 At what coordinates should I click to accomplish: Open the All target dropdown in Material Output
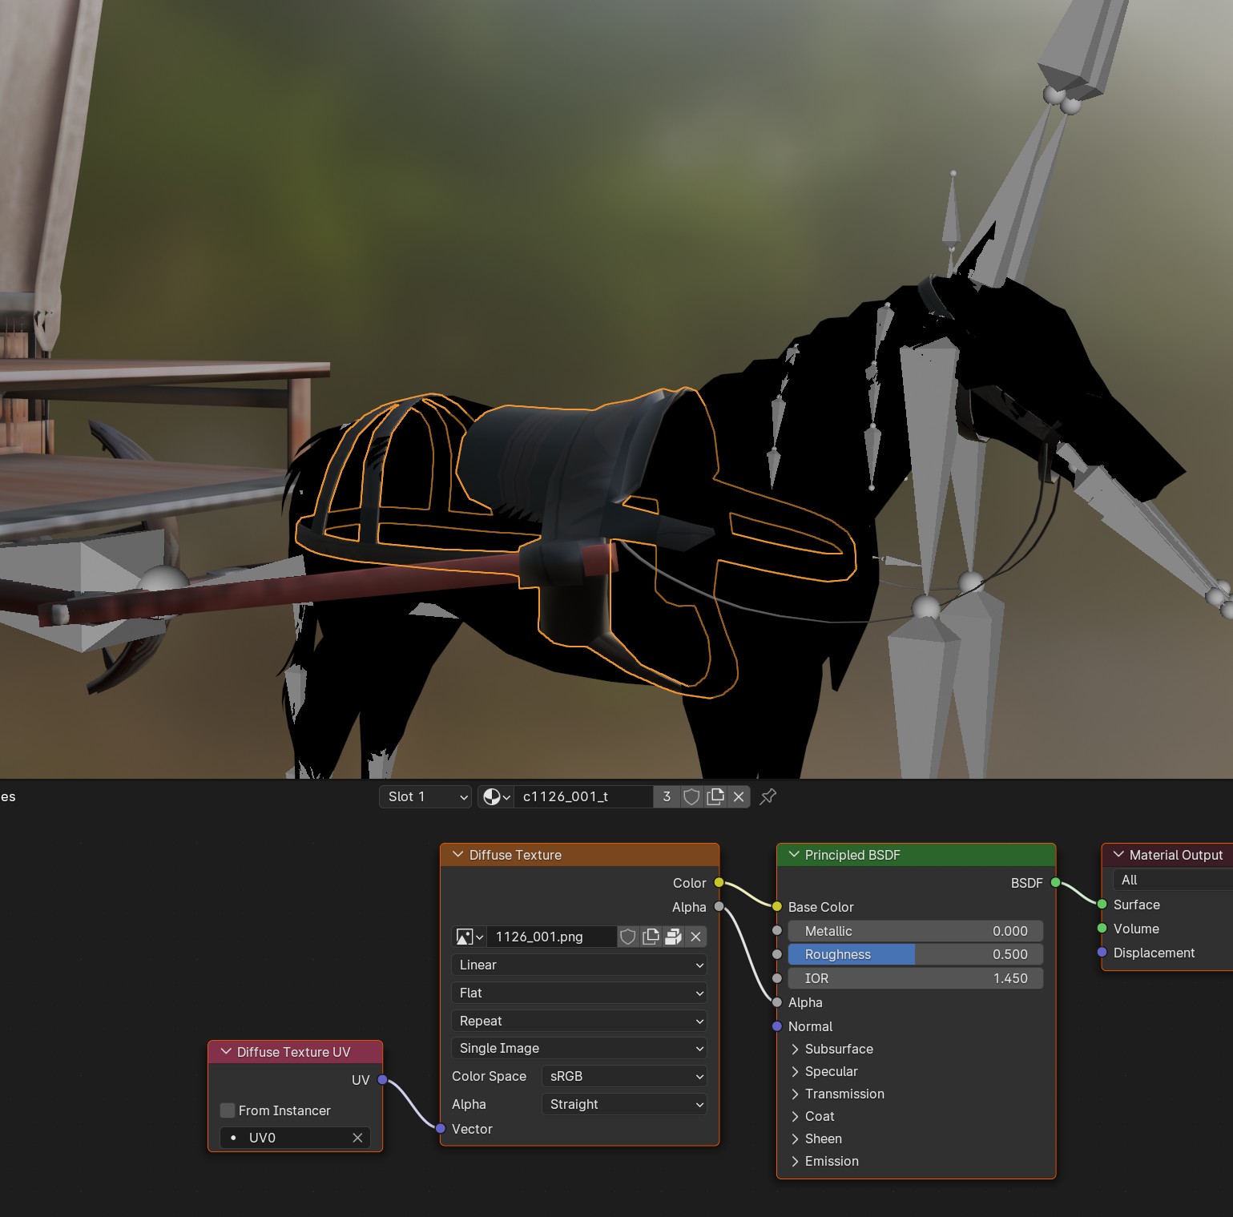click(1173, 880)
